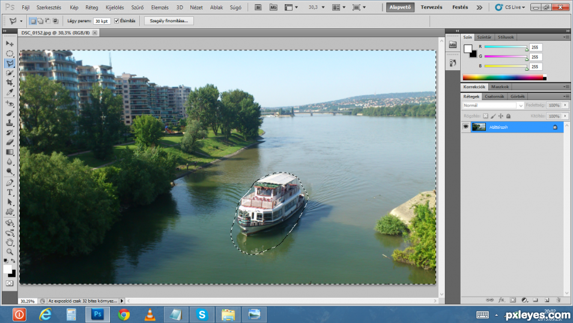The width and height of the screenshot is (573, 323).
Task: Select the Blur tool
Action: [10, 162]
